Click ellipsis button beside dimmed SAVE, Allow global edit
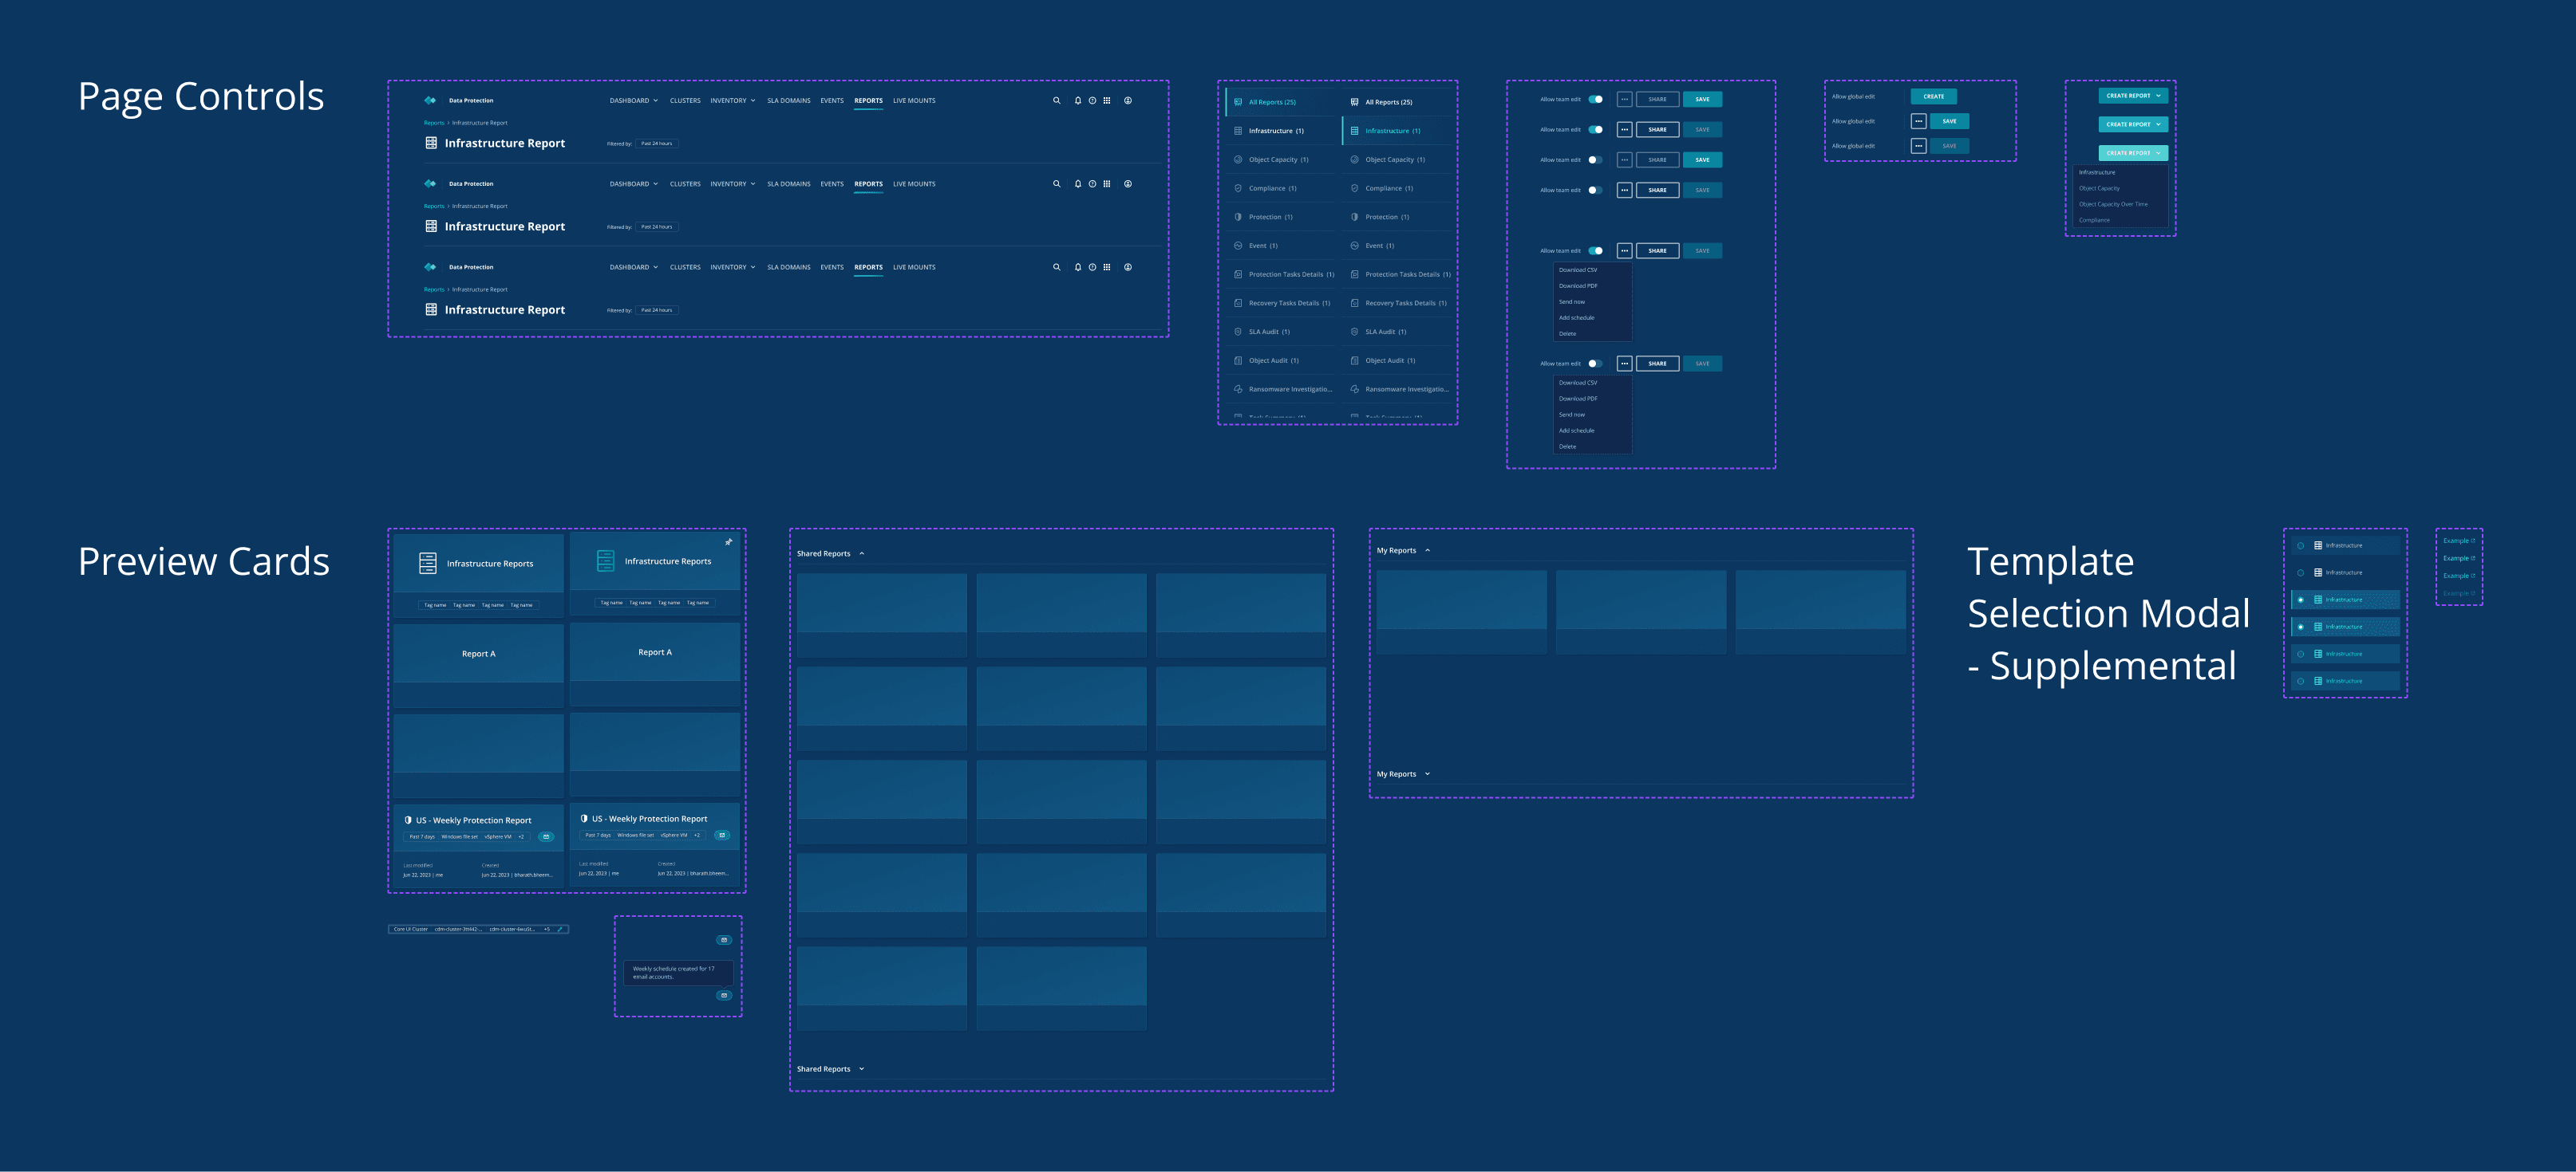2576x1172 pixels. tap(1918, 146)
